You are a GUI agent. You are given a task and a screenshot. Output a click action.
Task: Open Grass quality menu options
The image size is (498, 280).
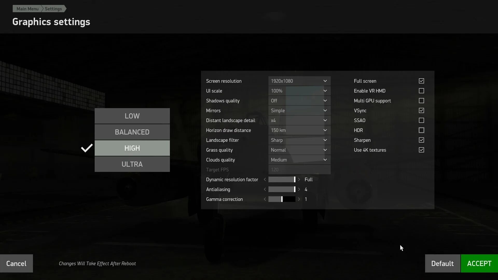coord(299,150)
